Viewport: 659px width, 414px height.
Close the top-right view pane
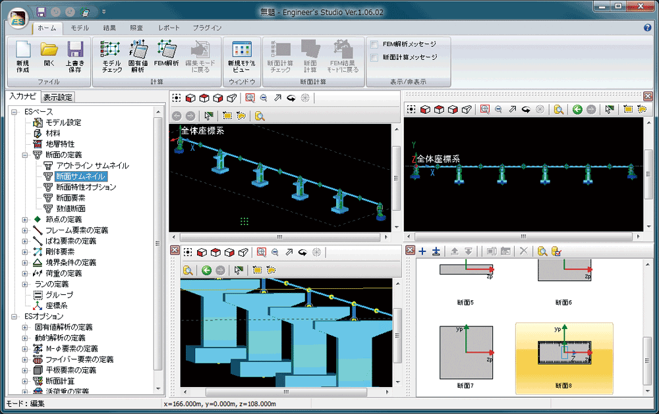[x=648, y=96]
